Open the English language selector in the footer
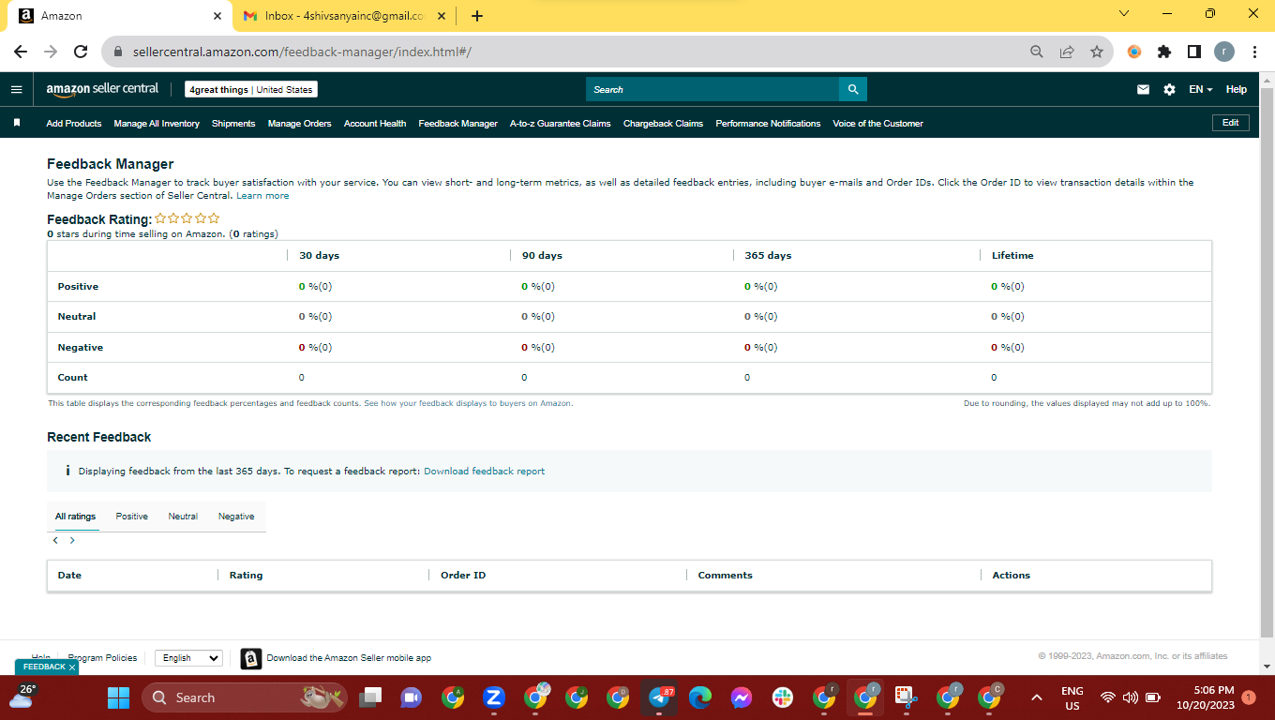Image resolution: width=1275 pixels, height=720 pixels. (188, 658)
